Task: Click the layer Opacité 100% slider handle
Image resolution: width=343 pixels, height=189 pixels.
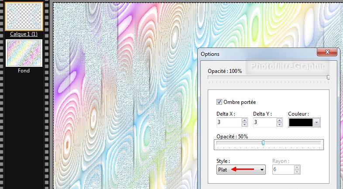Action: coord(328,77)
